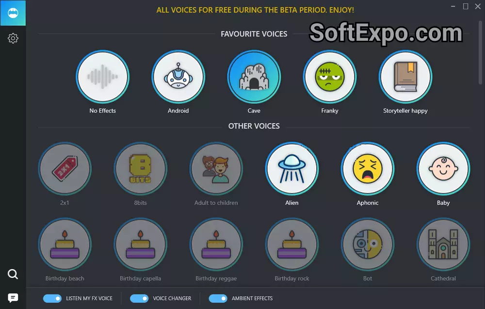Viewport: 485px width, 309px height.
Task: Select the Birthday capella voice
Action: [141, 244]
